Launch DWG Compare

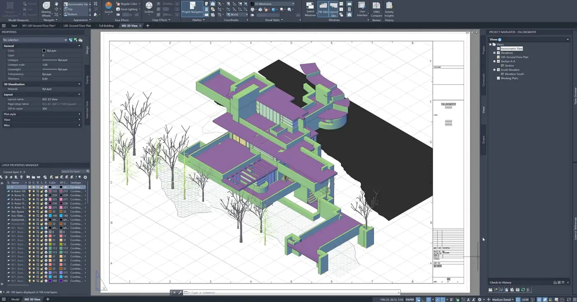376,9
